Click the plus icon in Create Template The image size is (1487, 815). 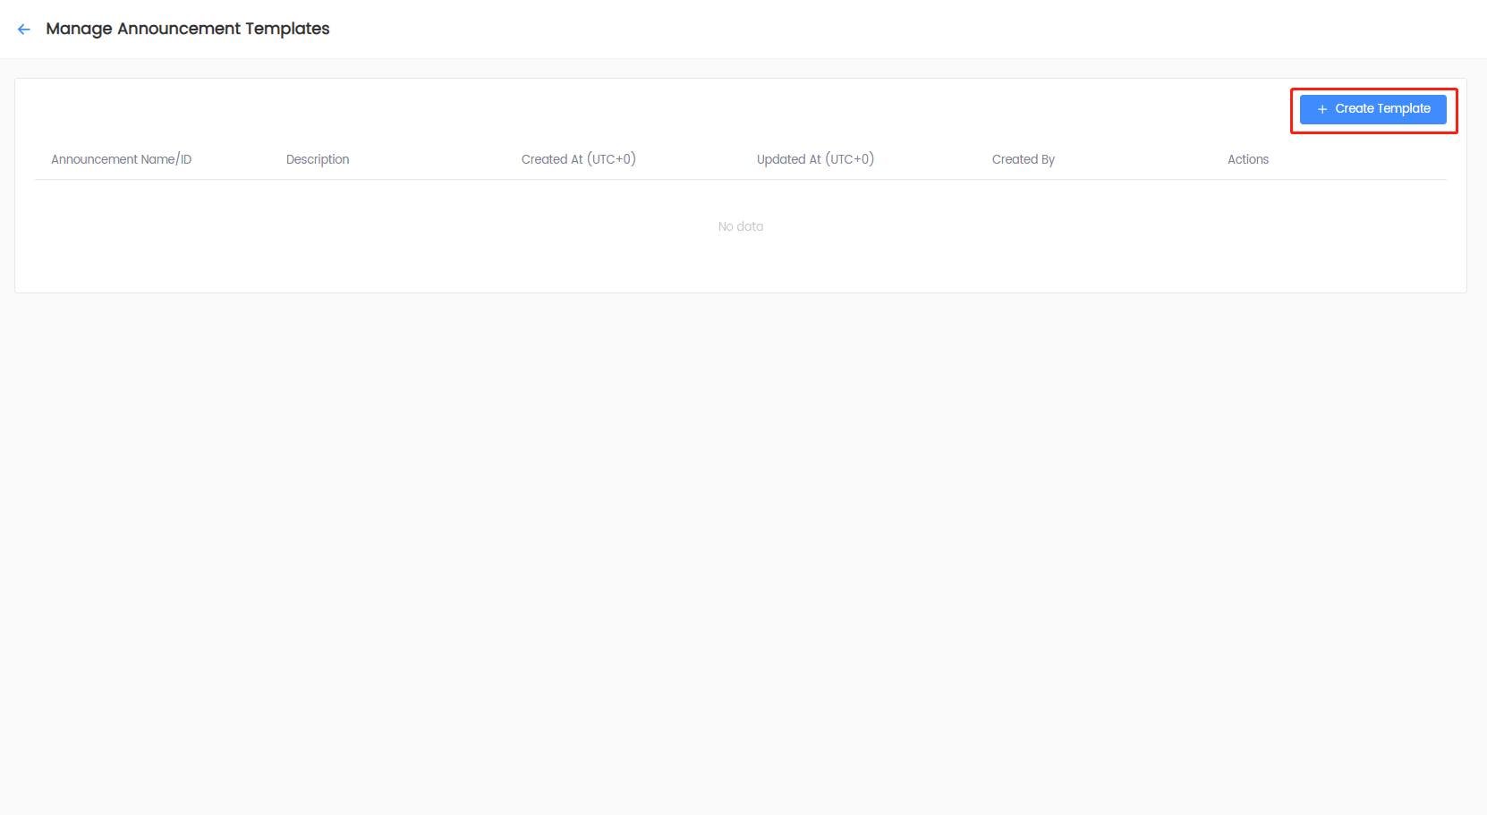click(x=1322, y=109)
